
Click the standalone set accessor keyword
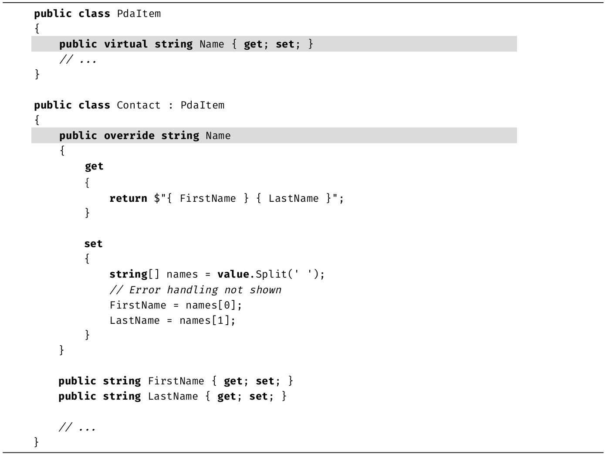(x=93, y=244)
